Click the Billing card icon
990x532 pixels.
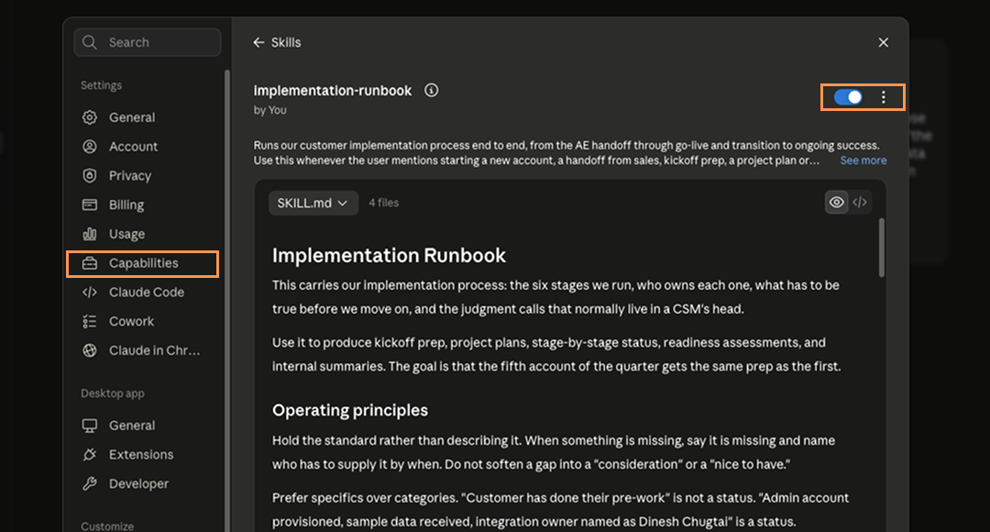pos(90,205)
